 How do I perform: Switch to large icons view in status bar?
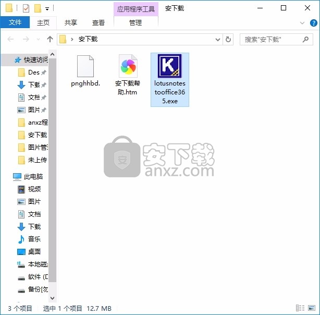312,308
